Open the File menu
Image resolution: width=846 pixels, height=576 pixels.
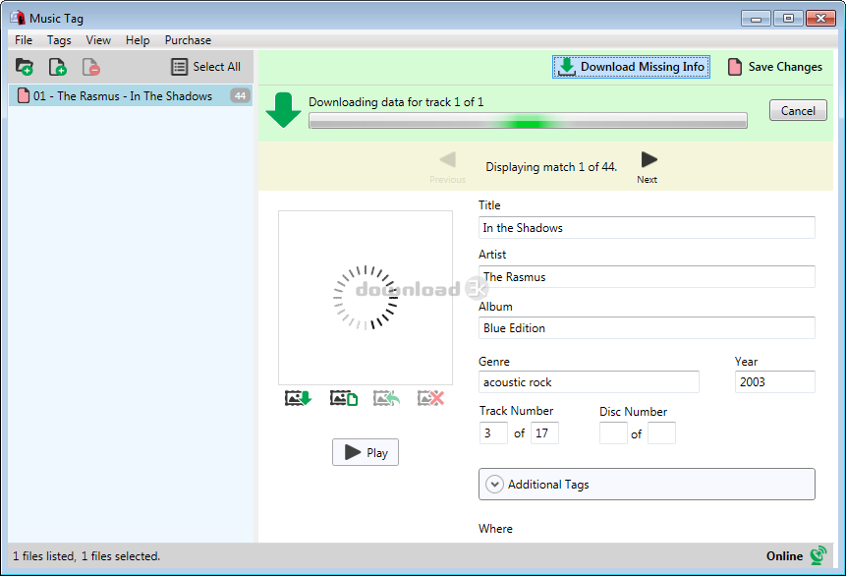click(24, 40)
